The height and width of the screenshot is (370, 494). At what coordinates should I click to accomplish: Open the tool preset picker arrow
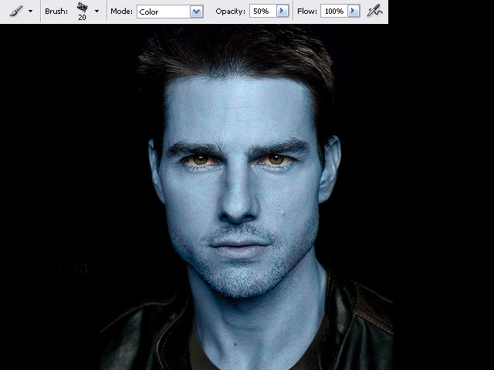tap(31, 11)
